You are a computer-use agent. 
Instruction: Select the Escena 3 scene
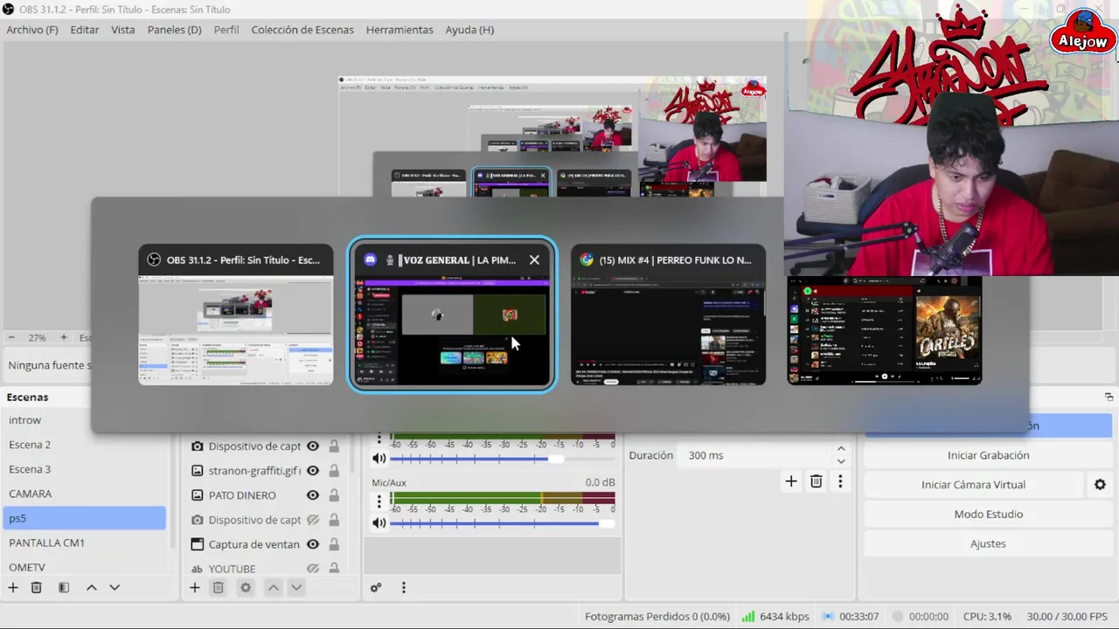click(x=83, y=469)
